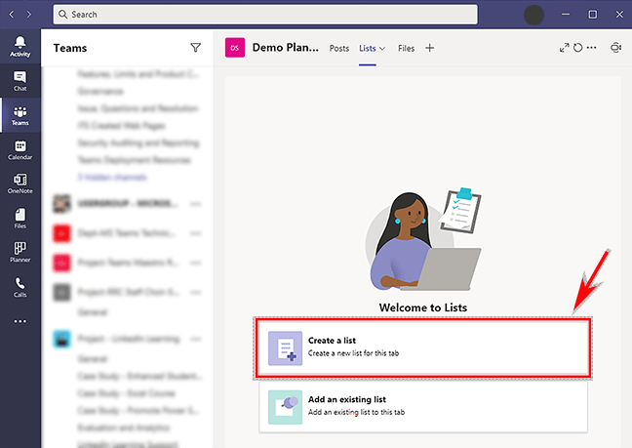This screenshot has height=448, width=632.
Task: Open Activity in the left rail
Action: click(x=20, y=46)
